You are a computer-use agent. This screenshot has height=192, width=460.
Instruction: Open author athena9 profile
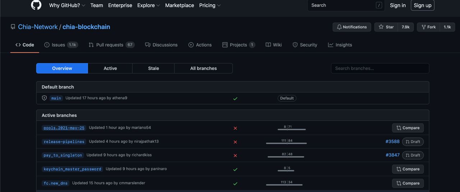(120, 98)
